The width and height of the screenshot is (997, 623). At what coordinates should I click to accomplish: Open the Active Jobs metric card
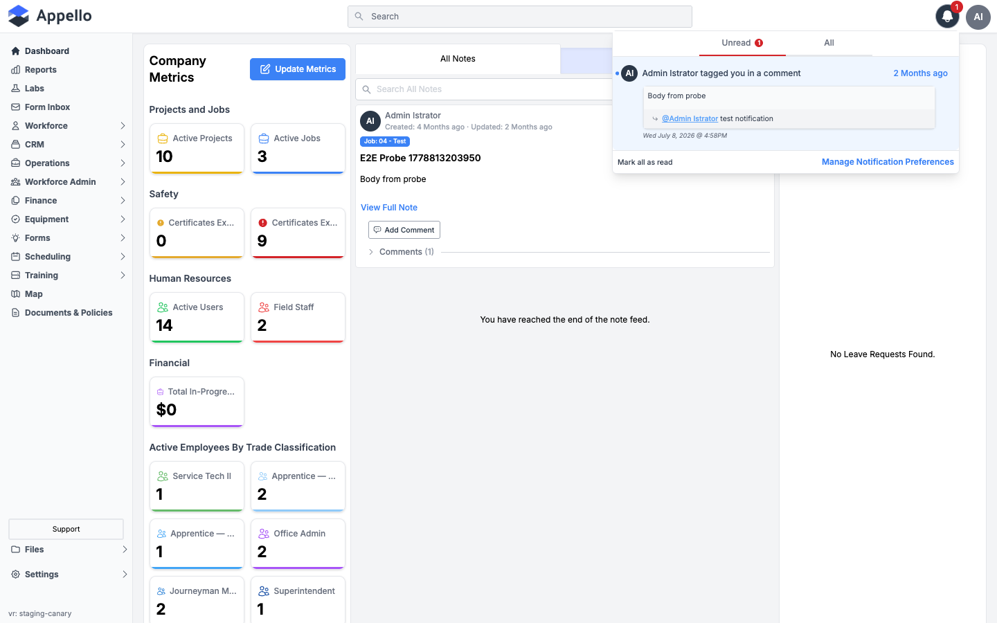click(x=298, y=148)
